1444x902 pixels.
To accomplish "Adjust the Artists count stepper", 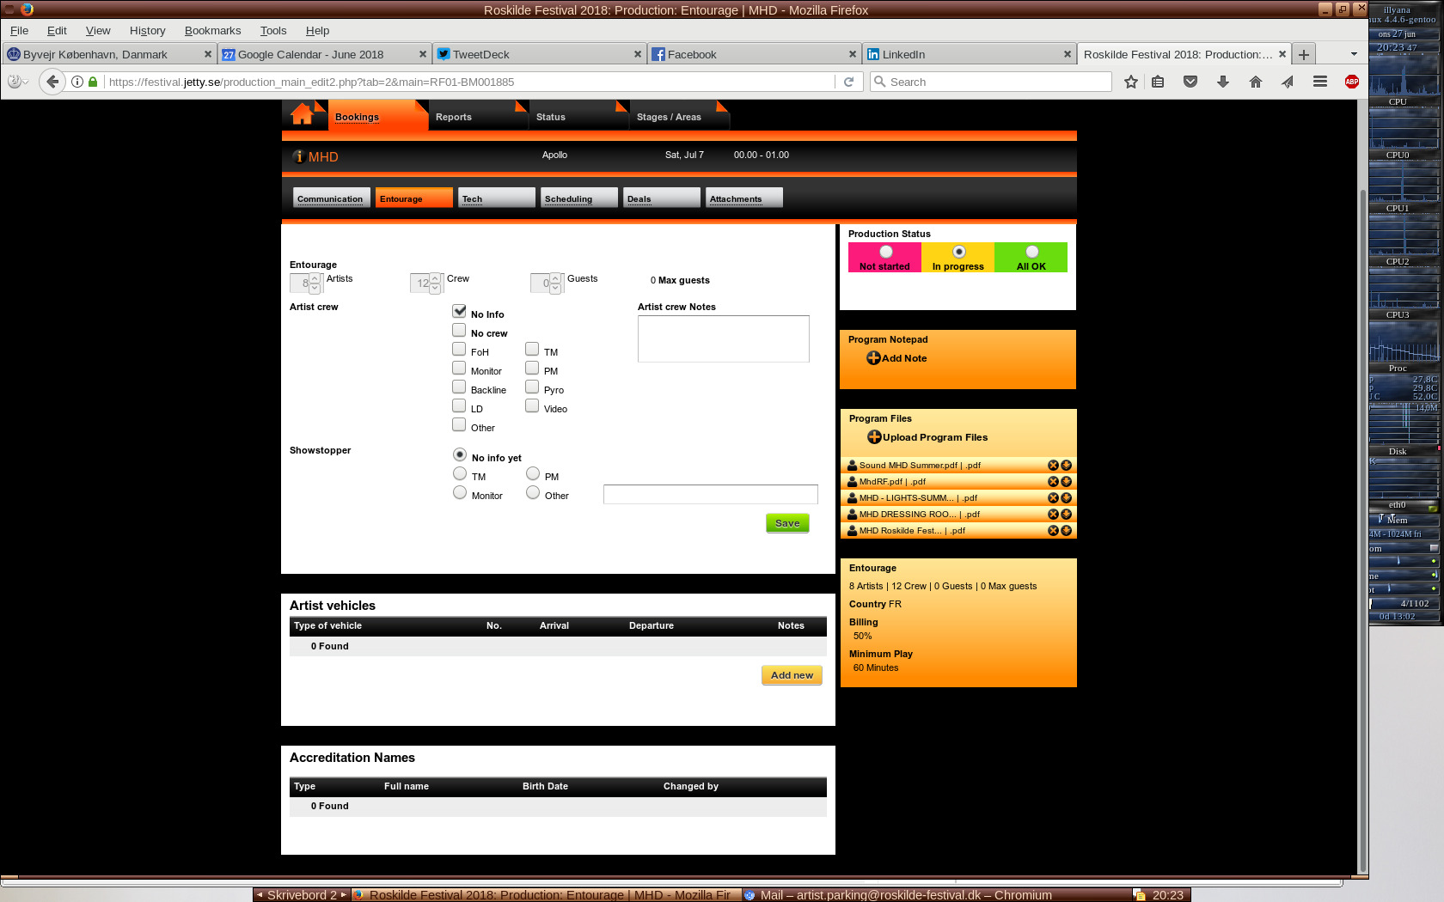I will click(x=315, y=283).
